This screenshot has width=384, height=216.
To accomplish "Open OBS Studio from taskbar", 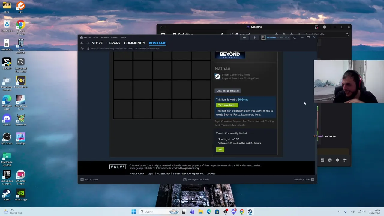I will point(225,211).
